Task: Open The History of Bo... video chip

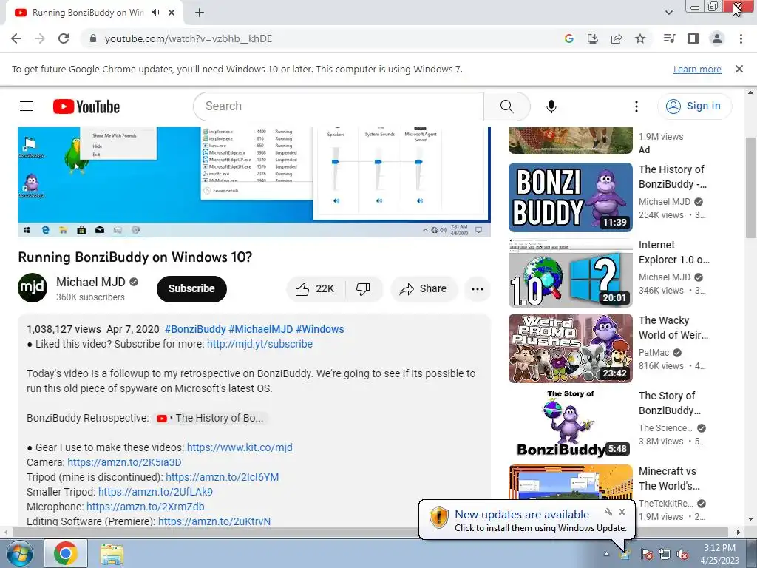Action: tap(210, 418)
